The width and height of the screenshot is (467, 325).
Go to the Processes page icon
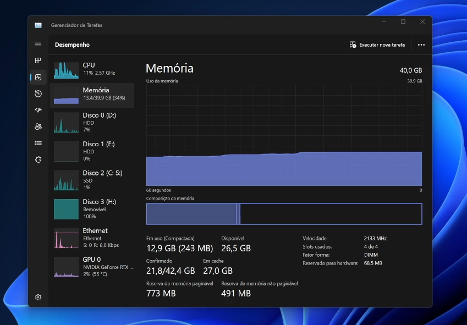[x=38, y=60]
